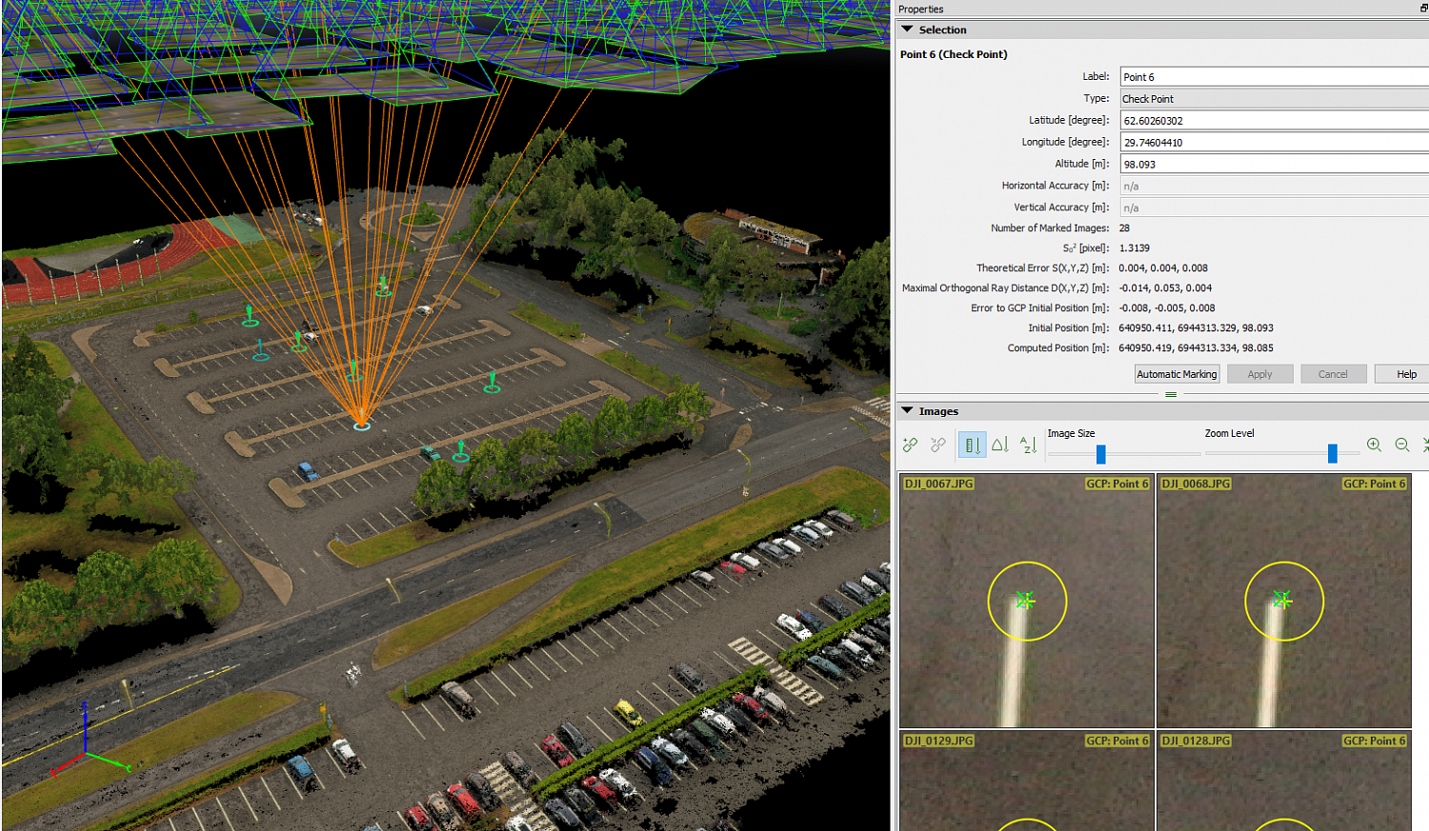
Task: Adjust the Image Size slider
Action: point(1100,454)
